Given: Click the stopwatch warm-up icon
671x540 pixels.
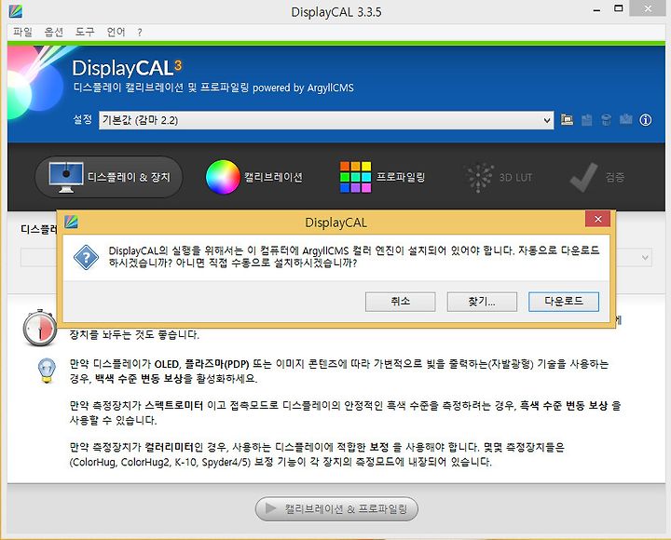Looking at the screenshot, I should click(40, 328).
